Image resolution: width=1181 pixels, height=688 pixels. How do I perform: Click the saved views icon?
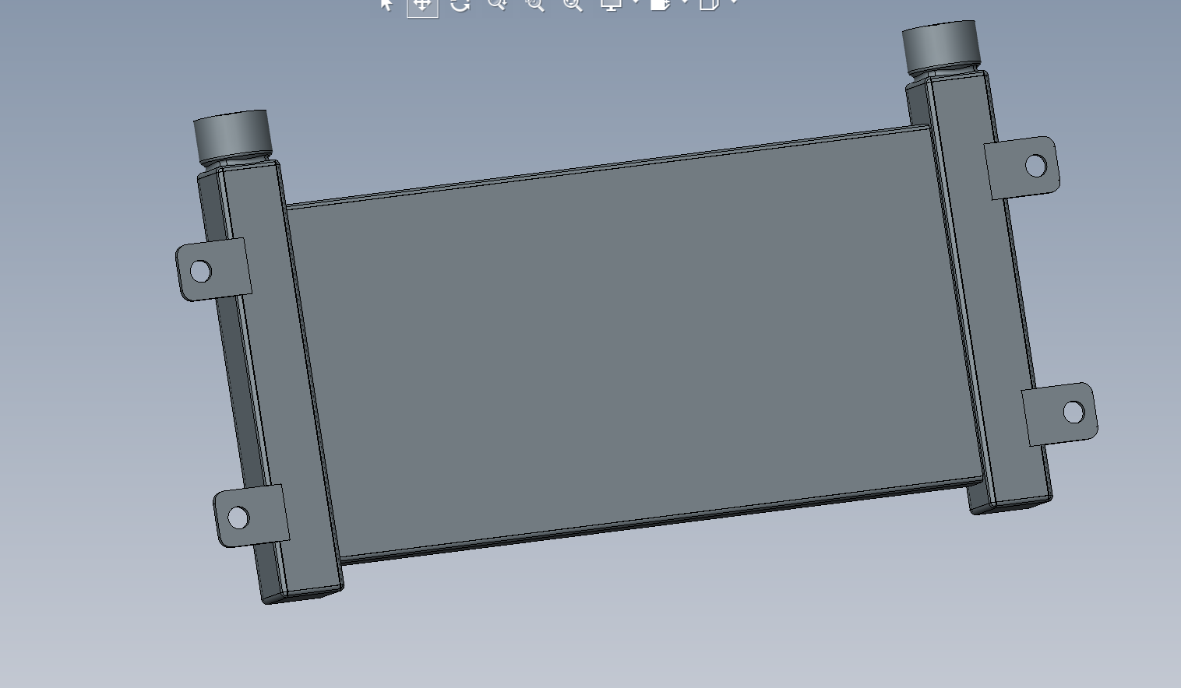tap(660, 4)
